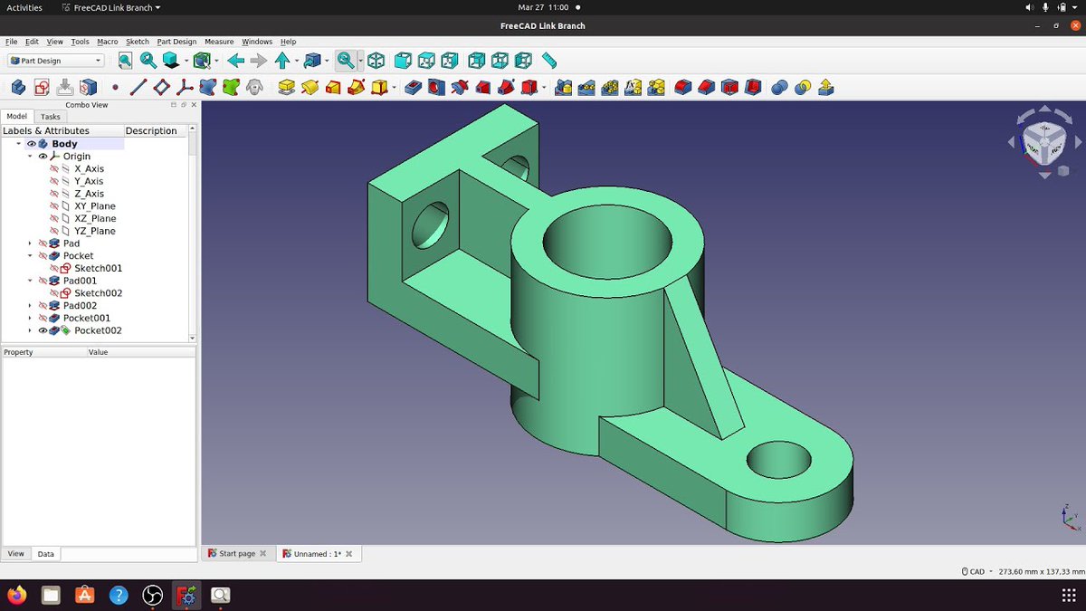The image size is (1086, 611).
Task: Click the Map sketch to face icon
Action: click(89, 88)
